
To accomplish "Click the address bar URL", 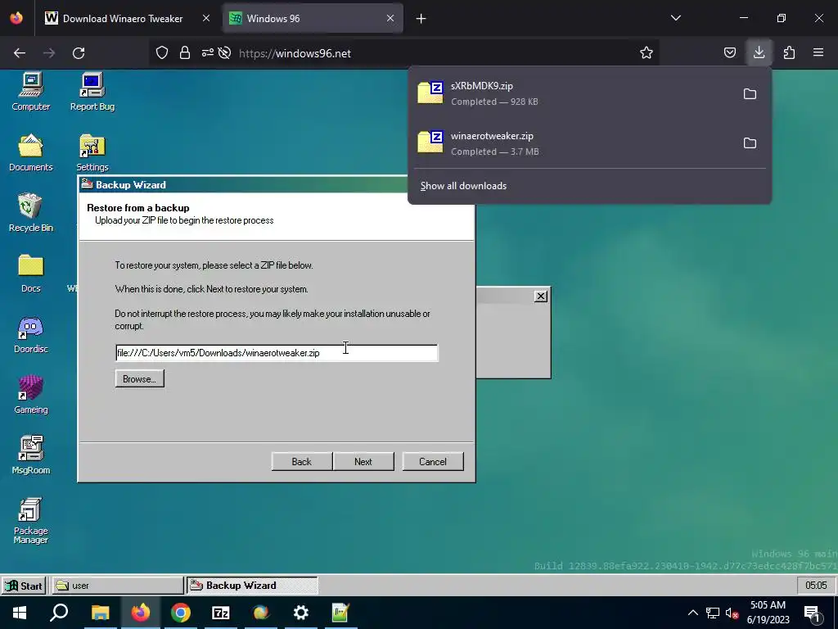I will pyautogui.click(x=295, y=53).
